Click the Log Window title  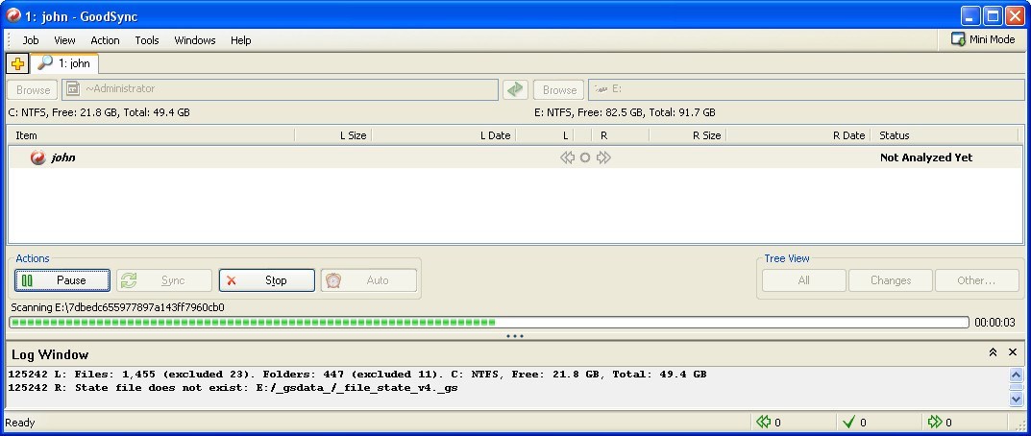point(50,354)
